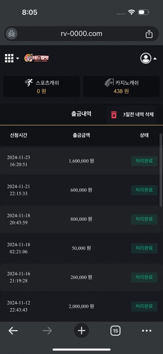Click status button for 50,000 won withdrawal
This screenshot has height=354, width=163.
pyautogui.click(x=144, y=248)
